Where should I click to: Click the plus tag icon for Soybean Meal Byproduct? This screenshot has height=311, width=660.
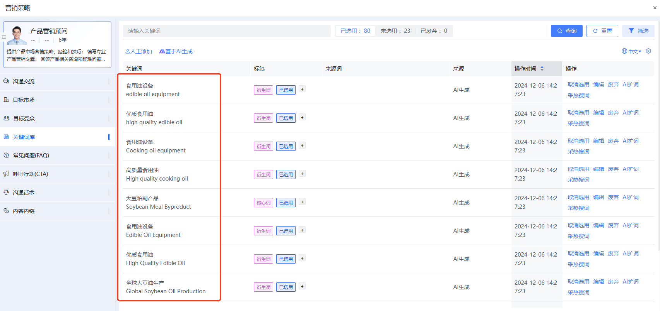click(302, 202)
